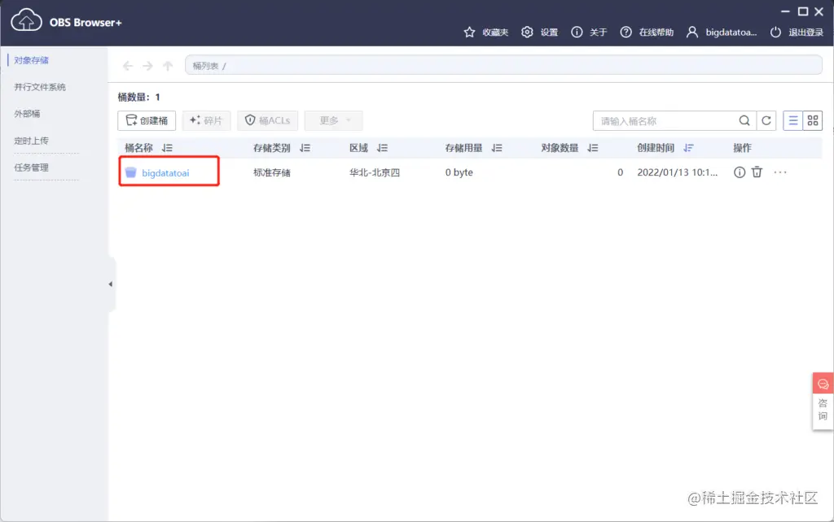Select 定时上传 in the sidebar
This screenshot has height=522, width=834.
(x=32, y=140)
